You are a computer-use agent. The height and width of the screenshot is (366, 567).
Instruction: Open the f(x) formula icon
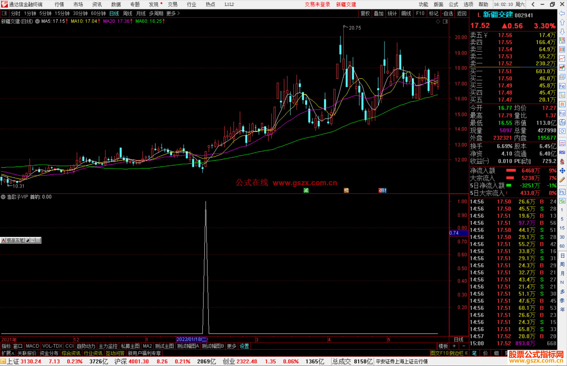[x=562, y=122]
